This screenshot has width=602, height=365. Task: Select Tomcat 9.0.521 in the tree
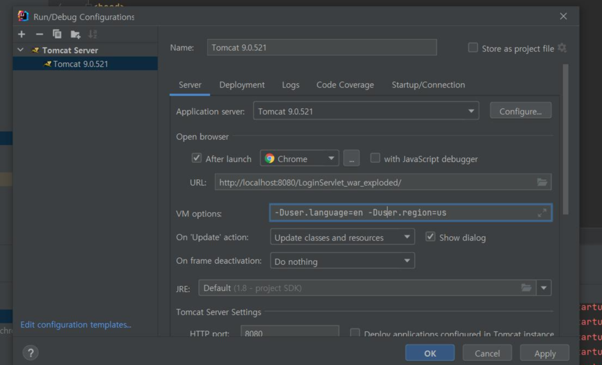point(85,64)
